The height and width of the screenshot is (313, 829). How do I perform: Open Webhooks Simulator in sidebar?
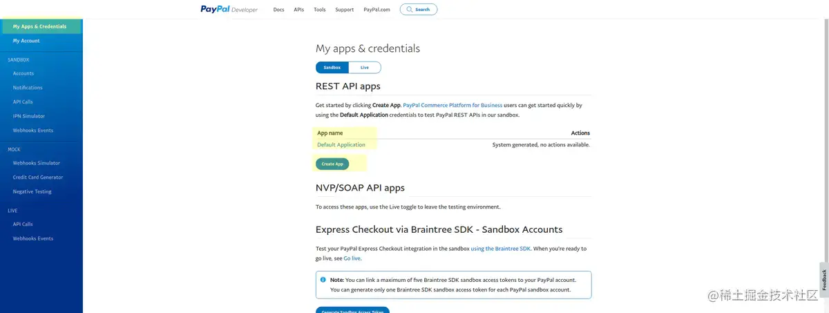point(37,163)
